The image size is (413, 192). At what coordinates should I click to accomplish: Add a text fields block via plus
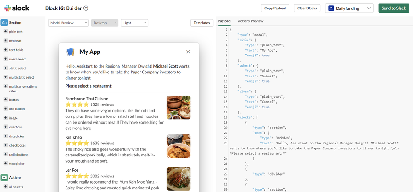coord(5,50)
